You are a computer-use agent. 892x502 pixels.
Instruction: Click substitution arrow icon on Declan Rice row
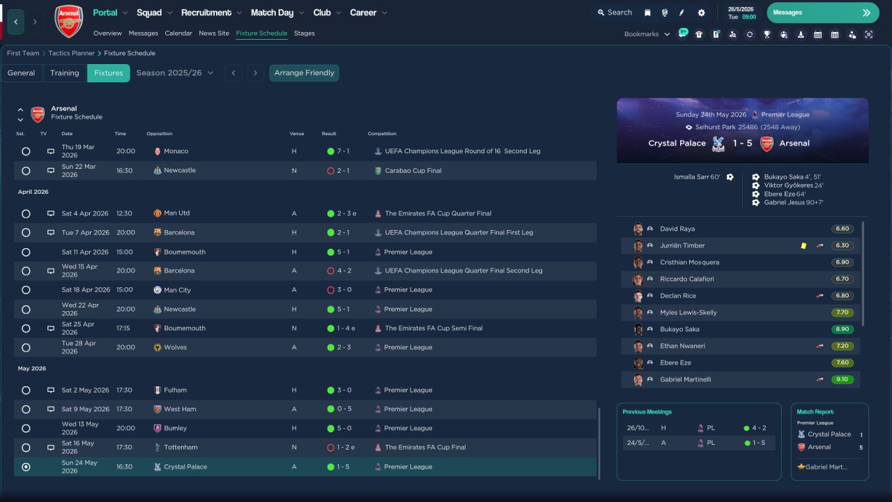[x=820, y=296]
